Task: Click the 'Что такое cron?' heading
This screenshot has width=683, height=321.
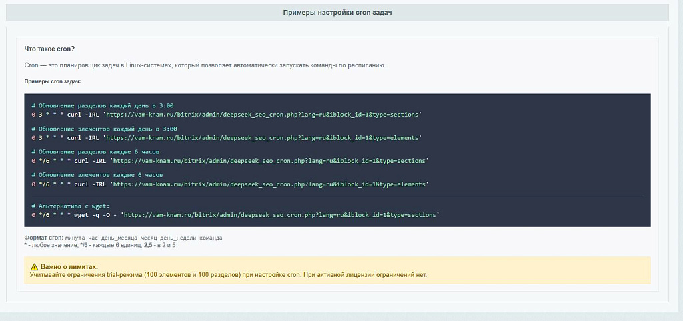Action: [x=49, y=49]
